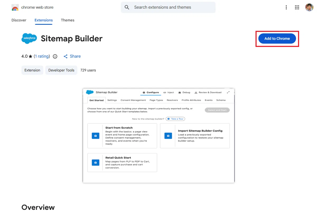Viewport: 317px width, 222px height.
Task: Click the Import Sitemap Builder Config blue icon
Action: pos(168,136)
